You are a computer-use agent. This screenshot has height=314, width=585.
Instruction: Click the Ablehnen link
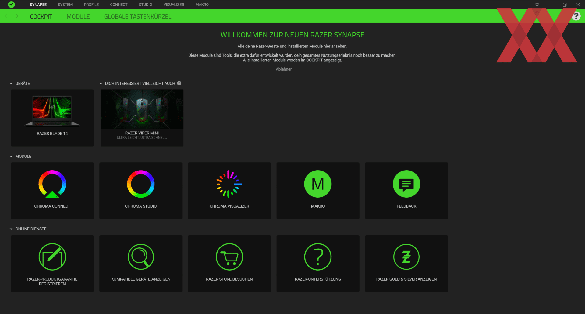(284, 69)
